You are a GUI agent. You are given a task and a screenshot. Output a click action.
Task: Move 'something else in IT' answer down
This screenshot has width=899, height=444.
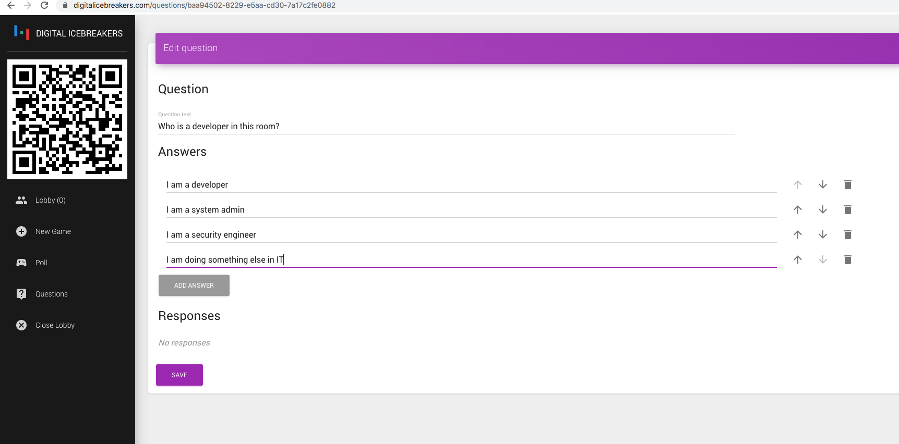[823, 260]
